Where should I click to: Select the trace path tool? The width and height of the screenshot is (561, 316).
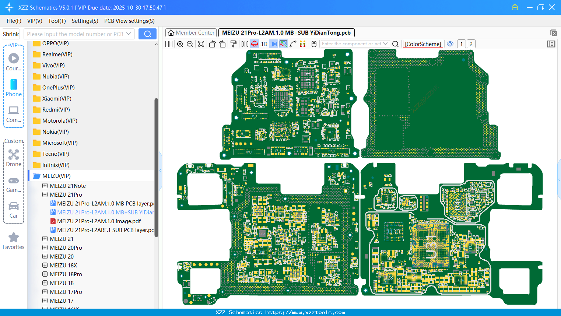click(x=293, y=44)
